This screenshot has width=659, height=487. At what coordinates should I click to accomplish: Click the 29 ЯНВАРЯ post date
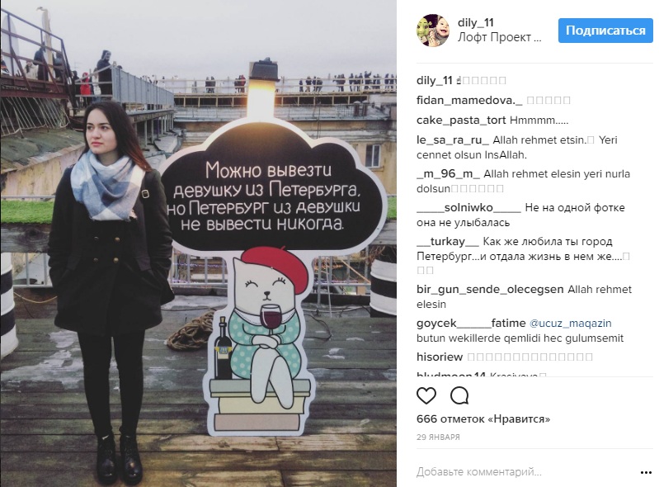(438, 437)
